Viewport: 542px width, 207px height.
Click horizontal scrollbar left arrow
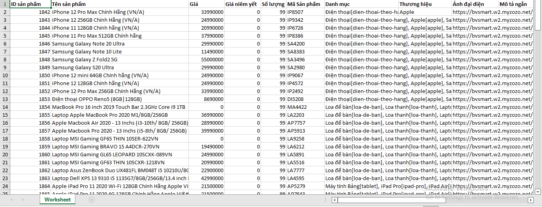pyautogui.click(x=334, y=200)
